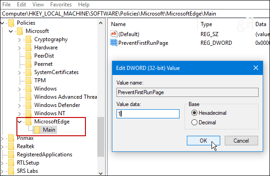This screenshot has width=270, height=176.
Task: Click the PreventFirstRunPage DWORD value icon
Action: coord(114,43)
